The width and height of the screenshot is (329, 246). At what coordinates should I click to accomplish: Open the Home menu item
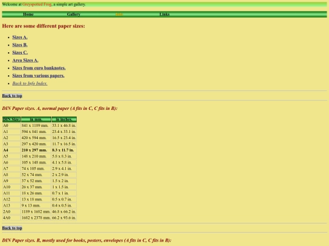coord(28,14)
